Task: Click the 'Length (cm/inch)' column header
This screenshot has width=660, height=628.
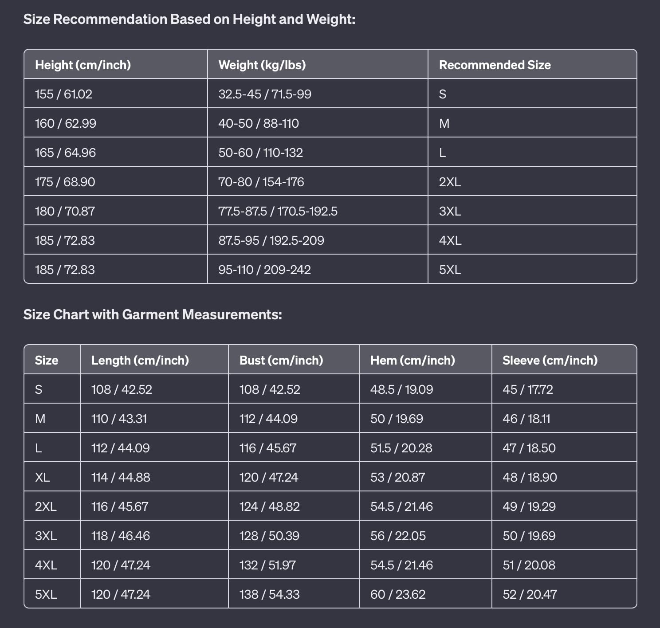Action: click(x=140, y=360)
